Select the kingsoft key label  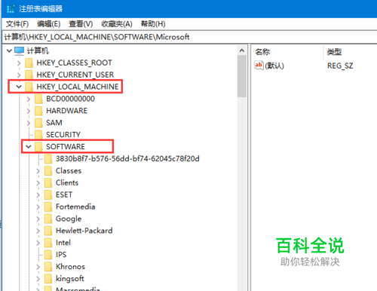[x=69, y=279]
